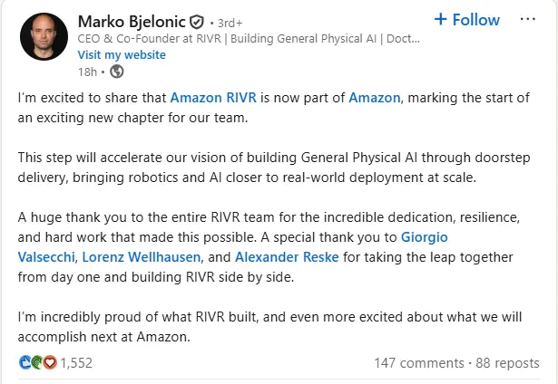Follow Marko Bjelonic with the Follow button
Screen dimensions: 558x384
(x=467, y=20)
